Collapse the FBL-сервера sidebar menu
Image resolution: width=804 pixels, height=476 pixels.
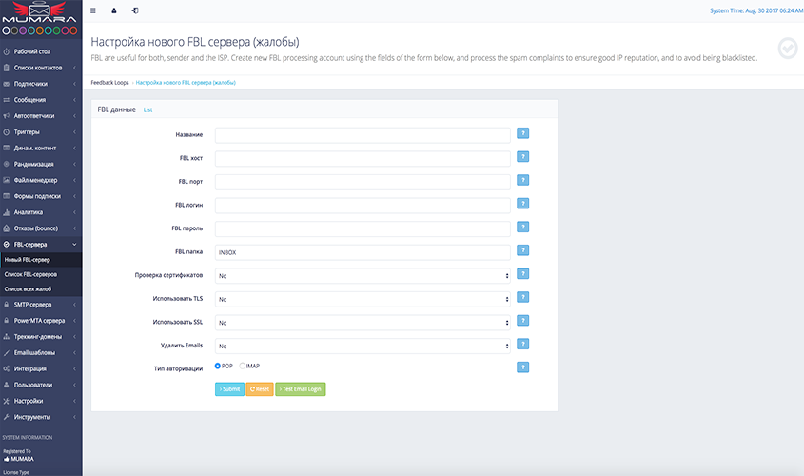41,245
